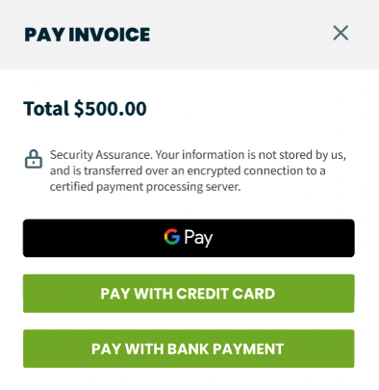
Task: Click the Total $500.00 amount text
Action: 85,109
